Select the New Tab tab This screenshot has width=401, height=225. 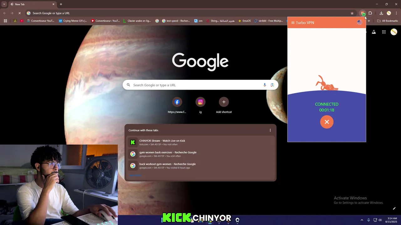click(x=32, y=4)
